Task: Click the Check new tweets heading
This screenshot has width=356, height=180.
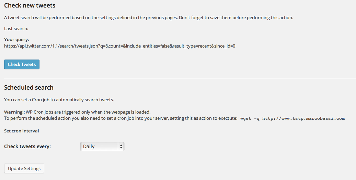Action: pyautogui.click(x=30, y=5)
